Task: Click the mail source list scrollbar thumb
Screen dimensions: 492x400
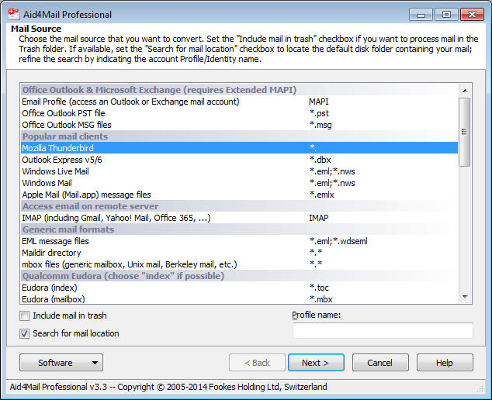Action: point(465,132)
